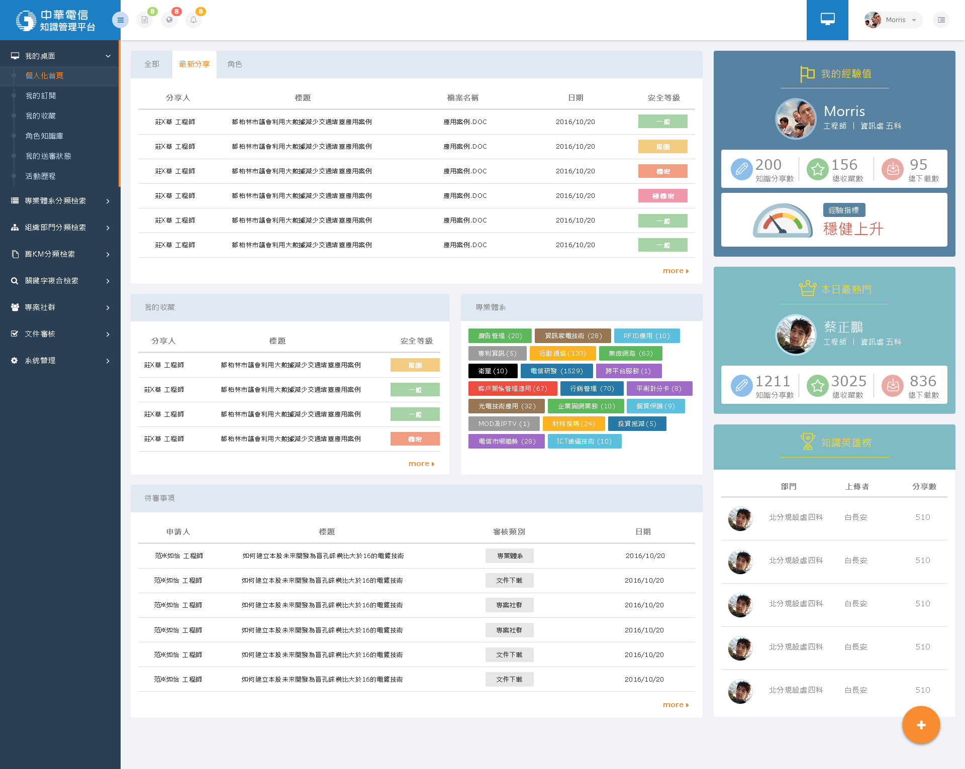Screen dimensions: 965x769
Task: Open 角色知識庫 in sidebar
Action: [44, 136]
